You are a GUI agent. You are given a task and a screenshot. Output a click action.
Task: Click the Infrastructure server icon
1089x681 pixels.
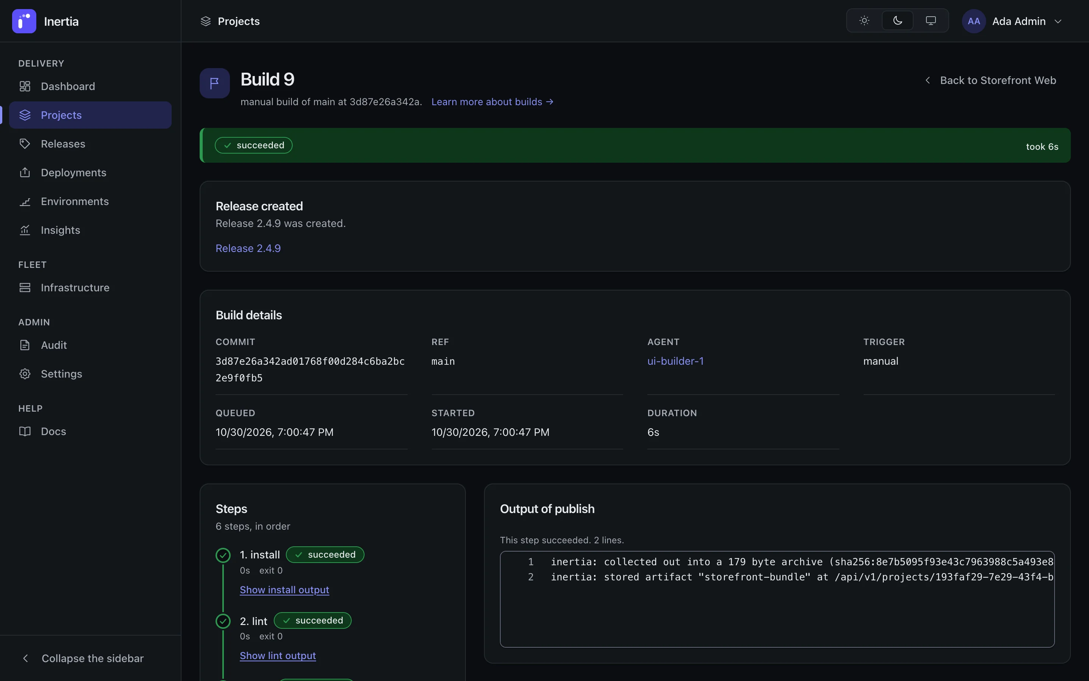(x=25, y=288)
